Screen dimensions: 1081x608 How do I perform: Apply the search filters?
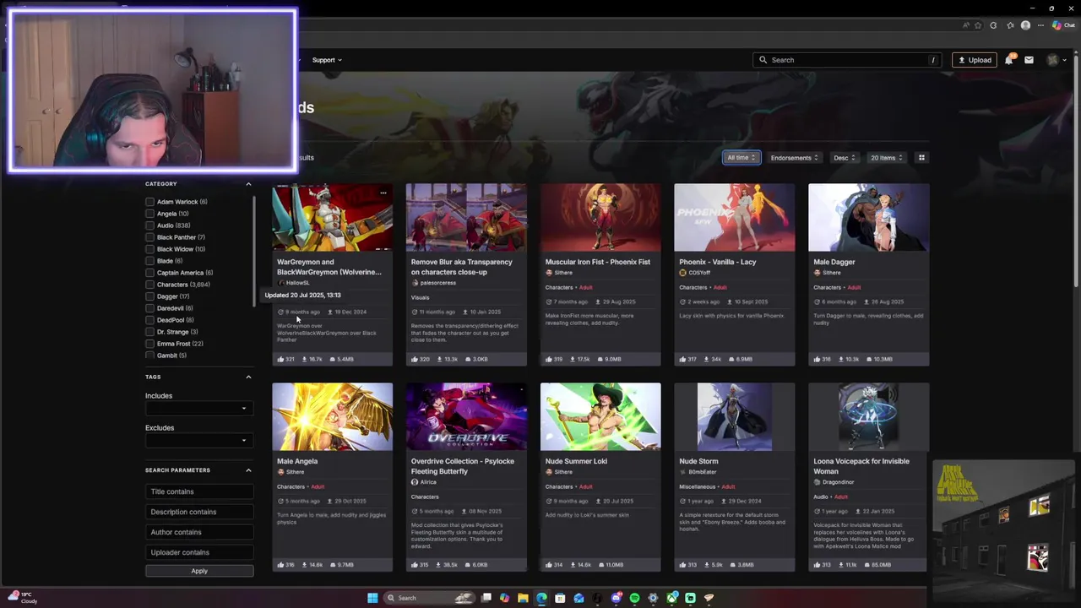click(x=199, y=571)
